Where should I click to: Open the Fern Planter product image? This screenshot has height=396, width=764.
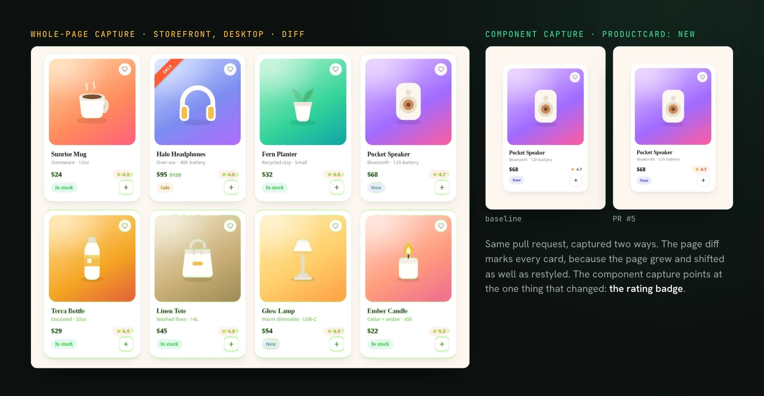(x=303, y=102)
